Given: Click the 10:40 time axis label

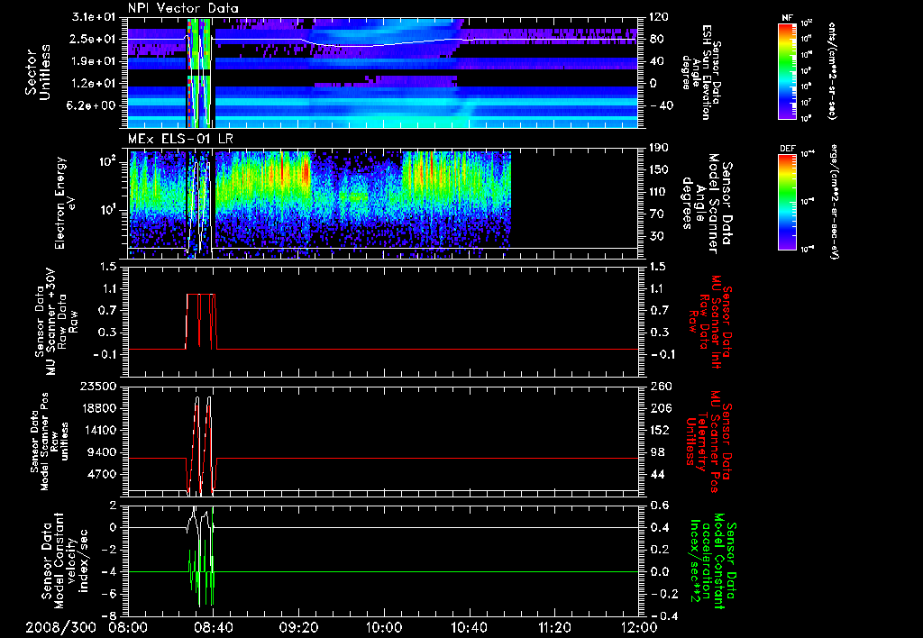Looking at the screenshot, I should (x=469, y=627).
